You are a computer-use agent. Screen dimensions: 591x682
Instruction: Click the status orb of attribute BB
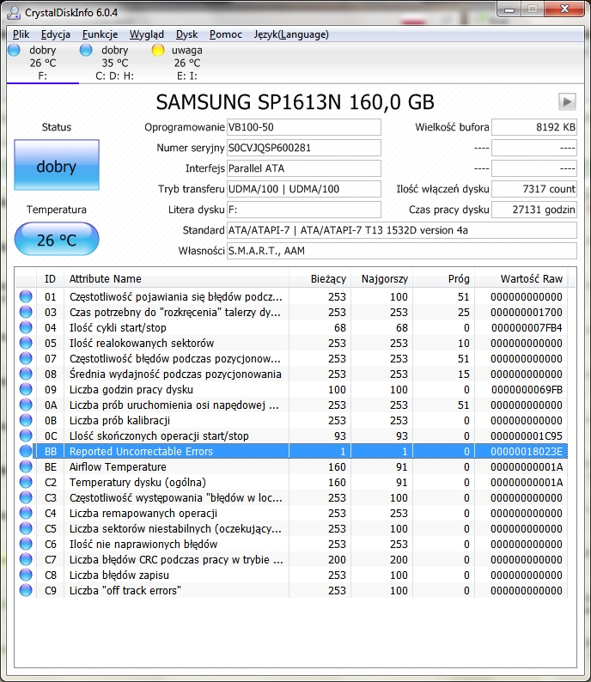click(26, 451)
